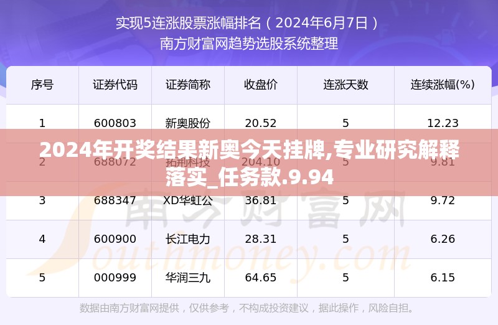Screen dimensions: 498x325
Task: Select rise percentage 6.15
Action: pos(443,278)
